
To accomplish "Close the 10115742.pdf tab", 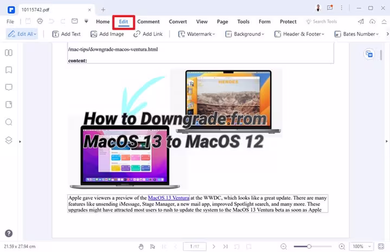I will tap(89, 10).
